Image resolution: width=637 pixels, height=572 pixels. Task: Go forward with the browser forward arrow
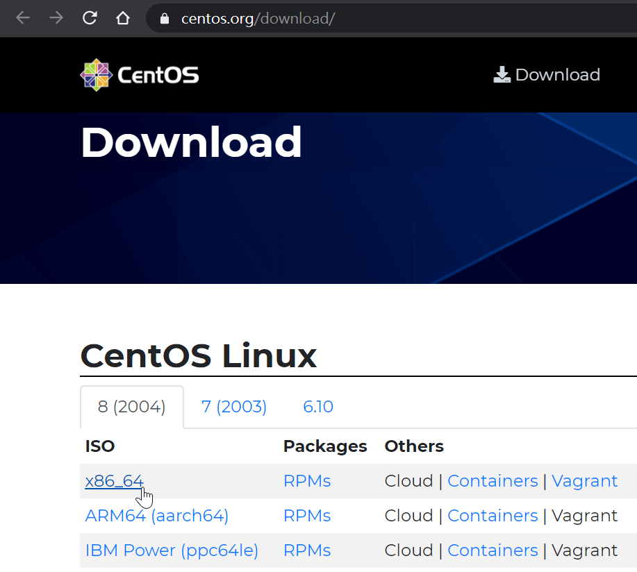pos(56,18)
